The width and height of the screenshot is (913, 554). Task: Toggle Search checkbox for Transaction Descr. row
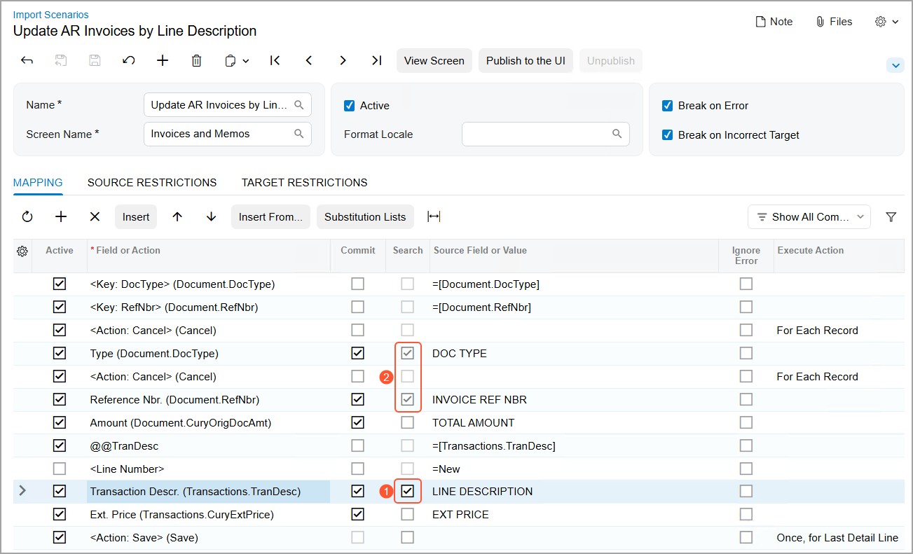tap(408, 492)
